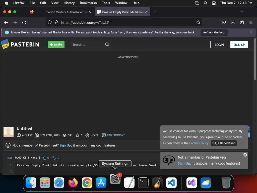
Task: Open Terminal from the Dock
Action: pyautogui.click(x=143, y=183)
